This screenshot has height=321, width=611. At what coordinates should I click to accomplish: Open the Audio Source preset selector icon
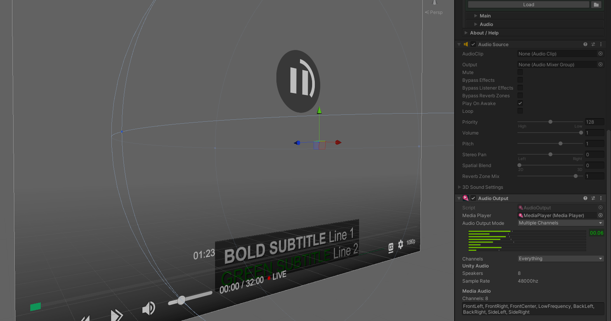point(593,45)
